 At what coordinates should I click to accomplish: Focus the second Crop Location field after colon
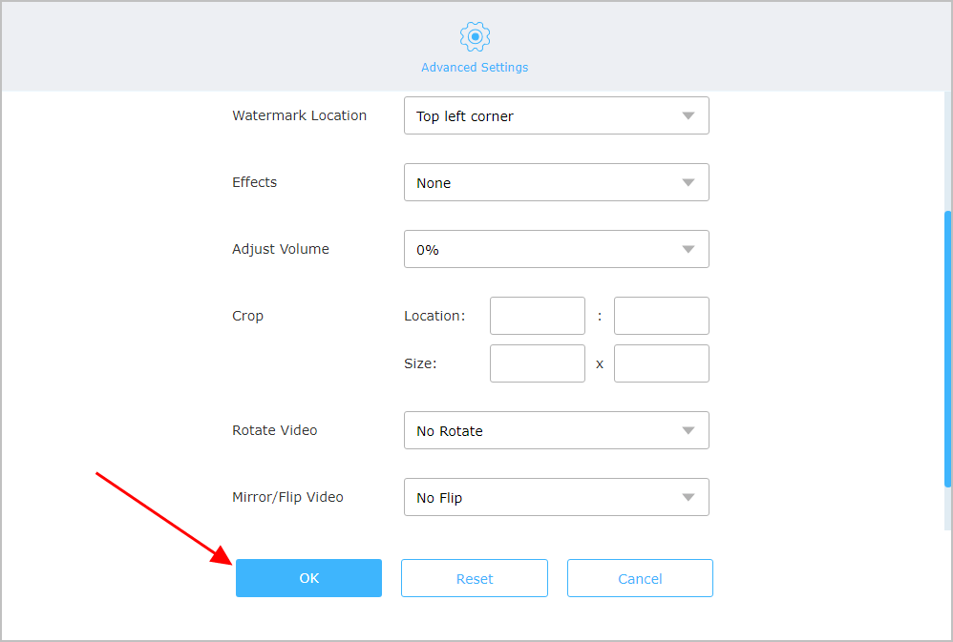click(x=661, y=316)
